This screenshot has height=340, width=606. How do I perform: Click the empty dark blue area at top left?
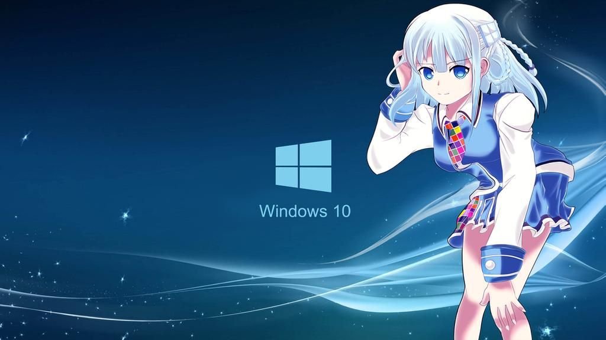pos(89,47)
